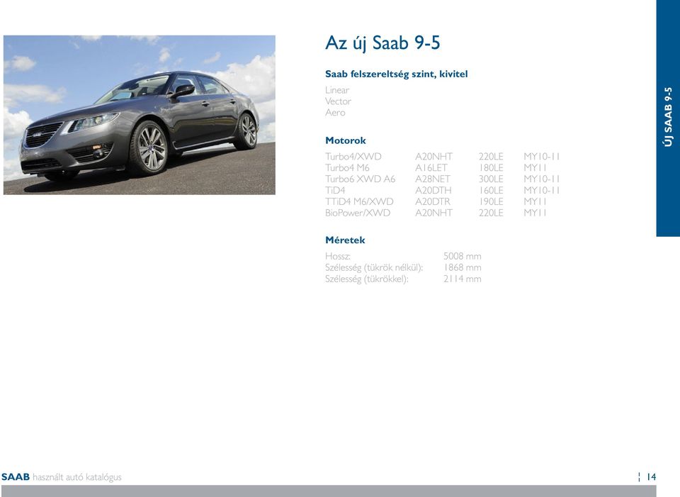Click '220LE' in the BioPower/XWD row
This screenshot has height=497, width=680.
pyautogui.click(x=491, y=213)
